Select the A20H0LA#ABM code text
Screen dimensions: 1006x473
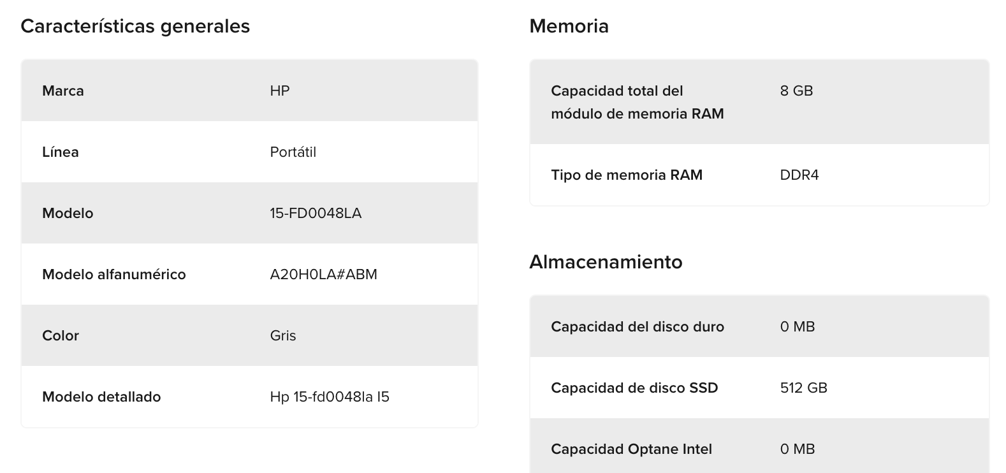324,274
